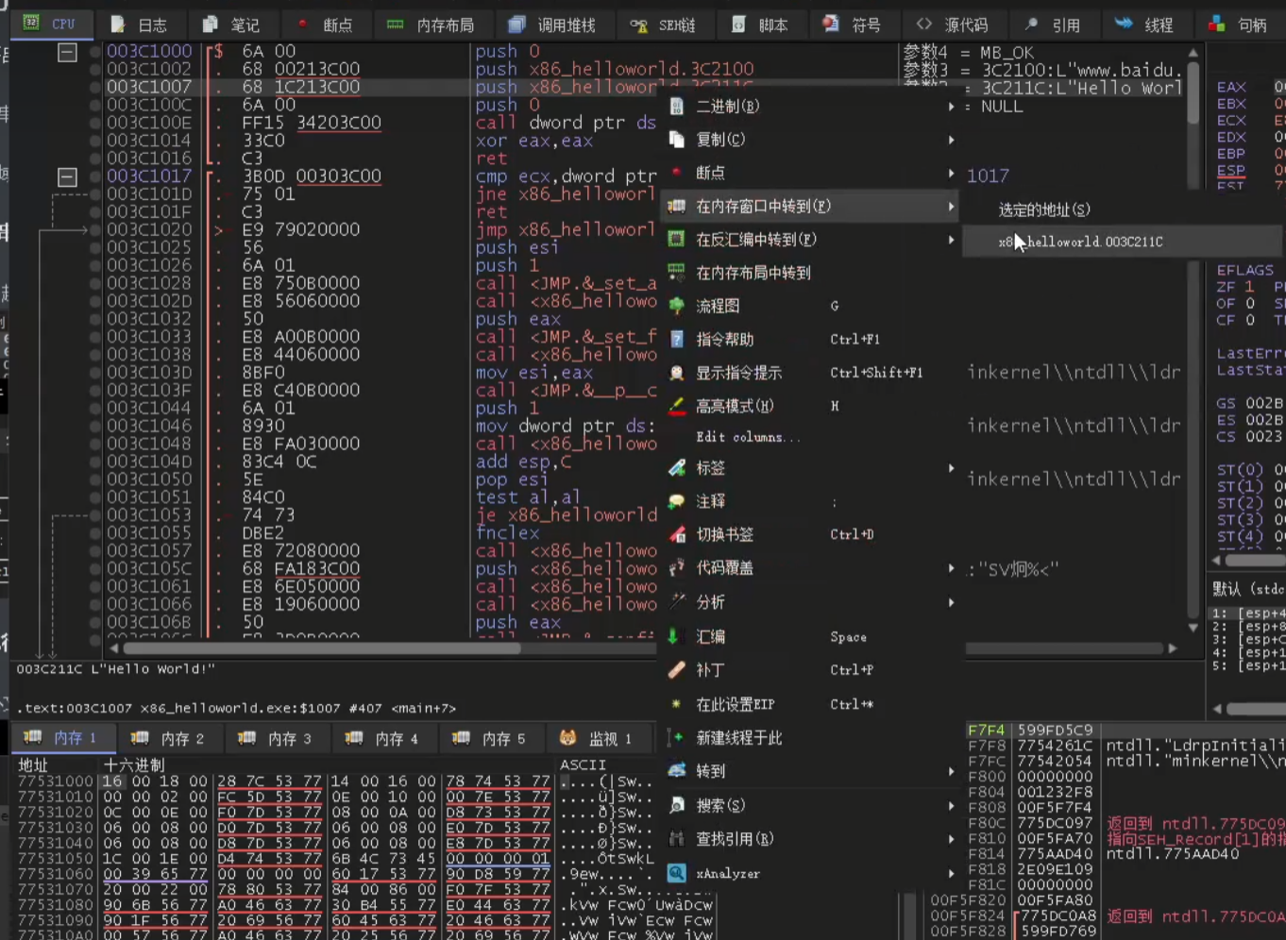Click the 高亮模式 highlighter icon
Image resolution: width=1286 pixels, height=940 pixels.
(x=676, y=406)
